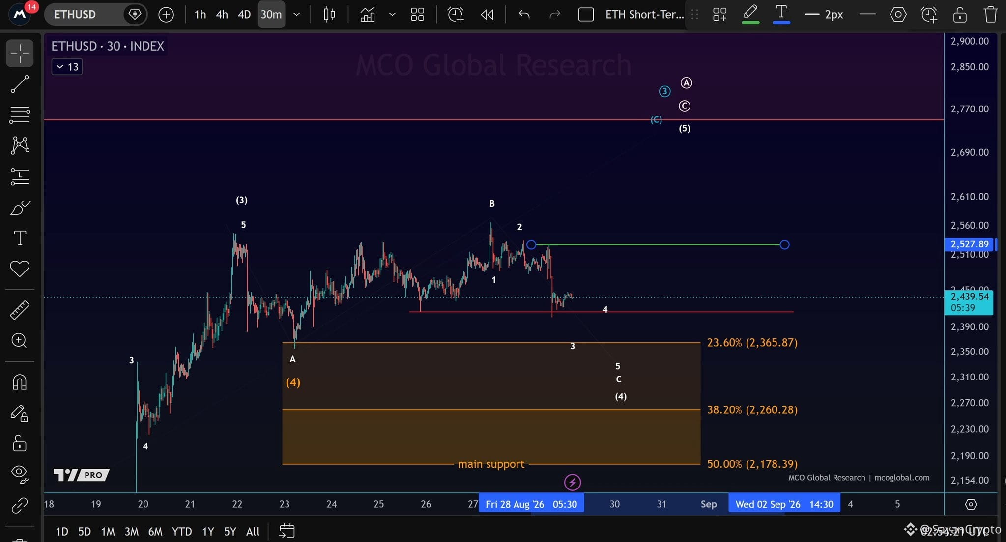Viewport: 1006px width, 542px height.
Task: Change the text color swatch
Action: point(781,14)
